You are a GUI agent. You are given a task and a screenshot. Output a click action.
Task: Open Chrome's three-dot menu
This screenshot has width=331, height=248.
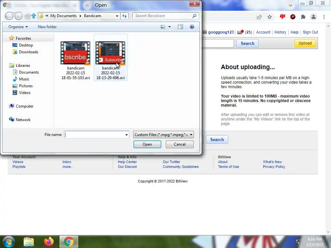(x=324, y=17)
